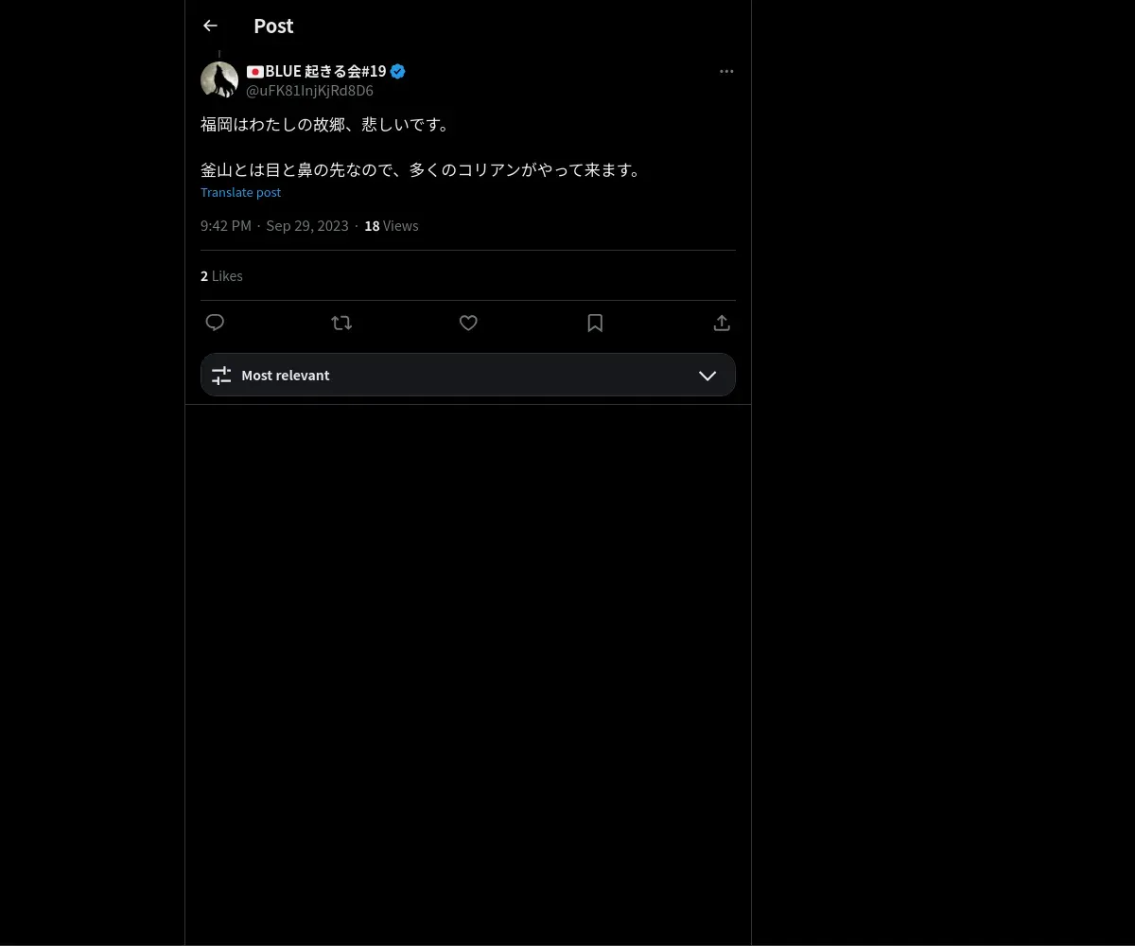Click the reply speech bubble icon
This screenshot has height=946, width=1135.
point(215,323)
